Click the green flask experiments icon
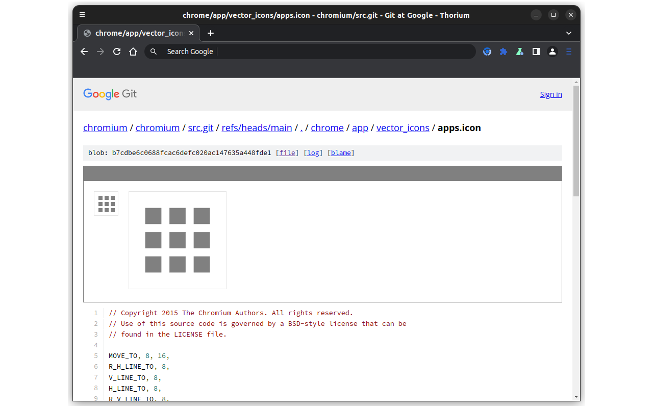Image resolution: width=653 pixels, height=408 pixels. coord(519,52)
